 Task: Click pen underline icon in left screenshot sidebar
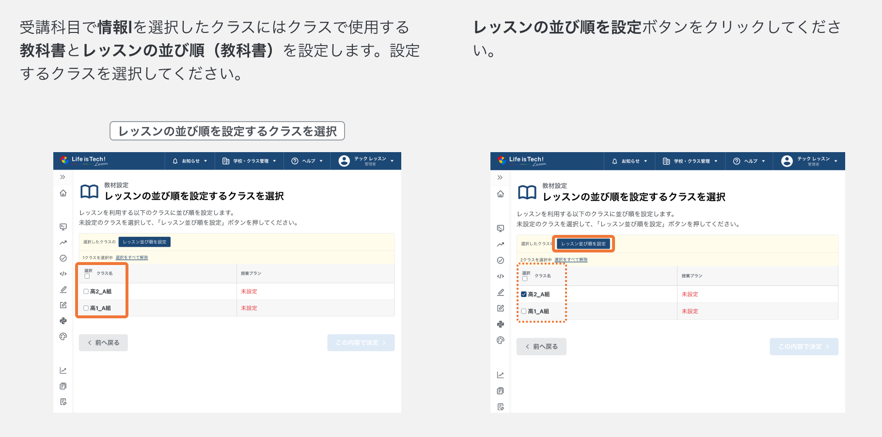point(63,289)
